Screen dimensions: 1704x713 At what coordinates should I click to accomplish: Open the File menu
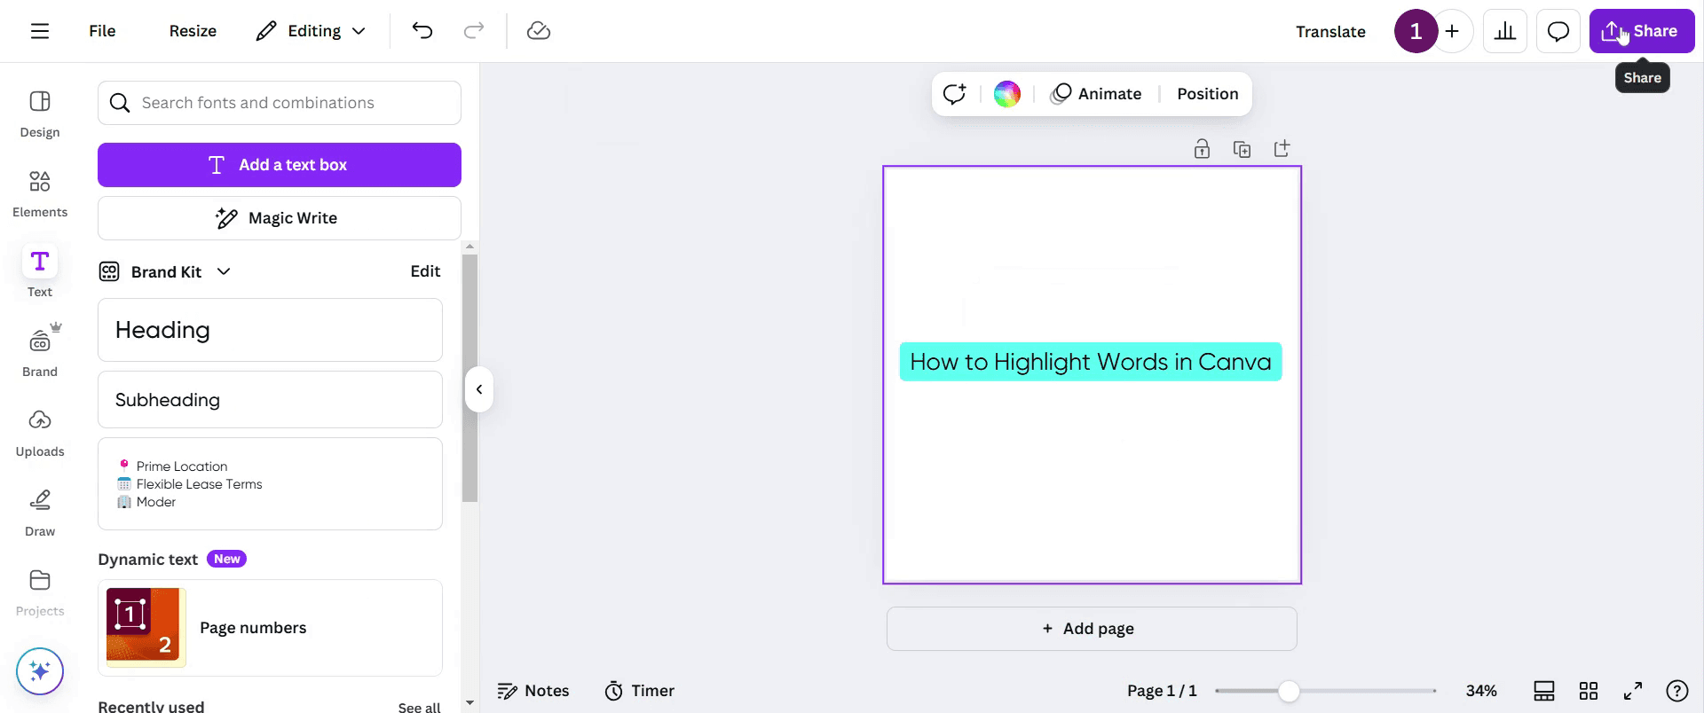point(102,31)
